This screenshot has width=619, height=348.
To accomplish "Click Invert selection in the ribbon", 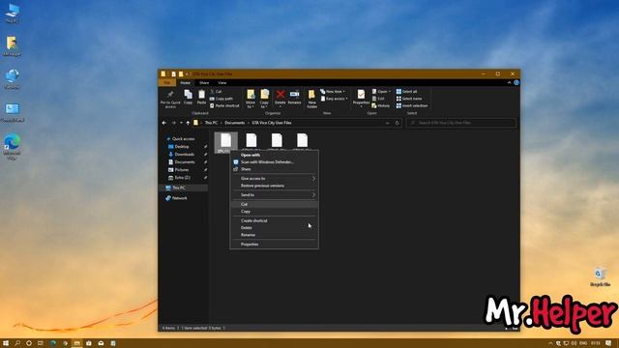I will 412,105.
